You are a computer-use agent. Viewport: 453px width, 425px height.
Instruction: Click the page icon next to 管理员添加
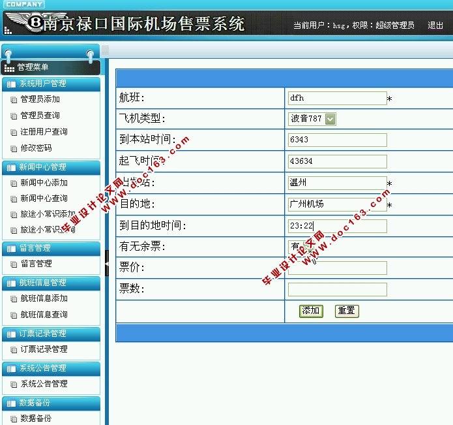14,100
